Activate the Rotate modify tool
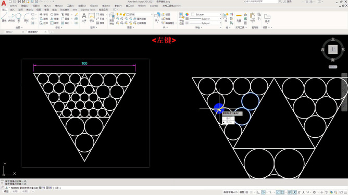348x195 pixels. coord(55,15)
